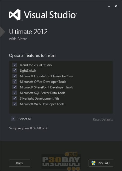Toggle the LightSwitch checkbox

pos(15,70)
